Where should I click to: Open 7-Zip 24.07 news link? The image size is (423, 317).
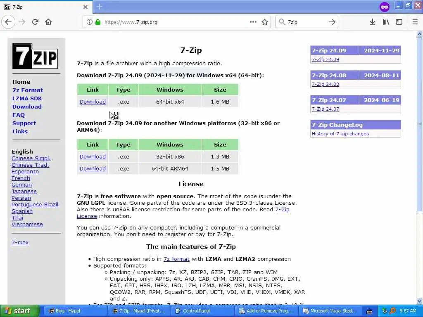[x=326, y=109]
